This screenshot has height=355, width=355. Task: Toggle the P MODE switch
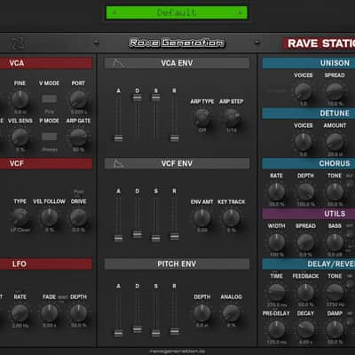tap(50, 137)
